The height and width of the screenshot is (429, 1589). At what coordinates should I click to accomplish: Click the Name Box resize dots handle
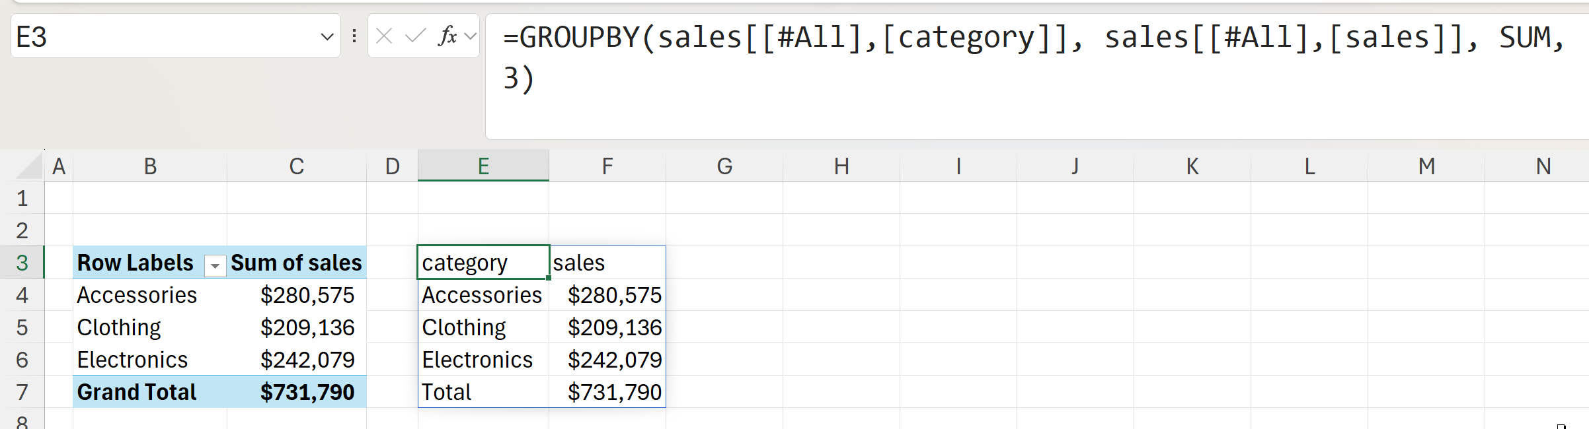(354, 36)
